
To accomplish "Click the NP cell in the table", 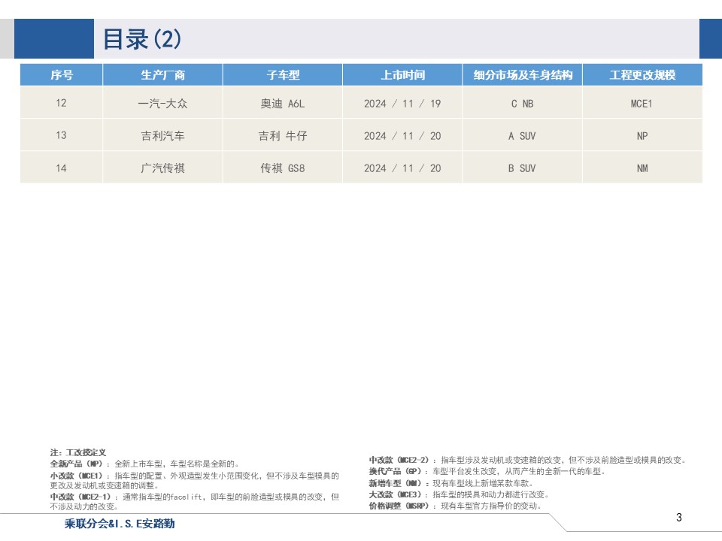I will [x=642, y=136].
